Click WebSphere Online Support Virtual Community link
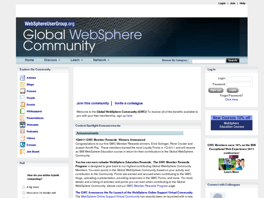Screen dimensions: 264x198 coord(110,197)
